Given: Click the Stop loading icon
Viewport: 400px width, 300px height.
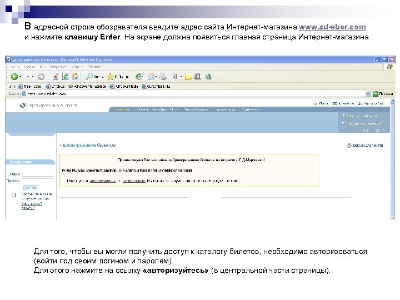Looking at the screenshot, I should (x=56, y=77).
